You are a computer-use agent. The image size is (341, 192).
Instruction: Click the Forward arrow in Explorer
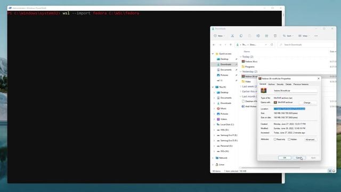click(220, 45)
